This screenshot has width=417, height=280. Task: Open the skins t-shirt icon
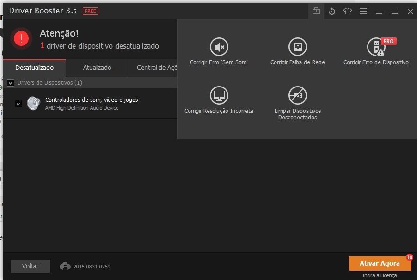[347, 11]
